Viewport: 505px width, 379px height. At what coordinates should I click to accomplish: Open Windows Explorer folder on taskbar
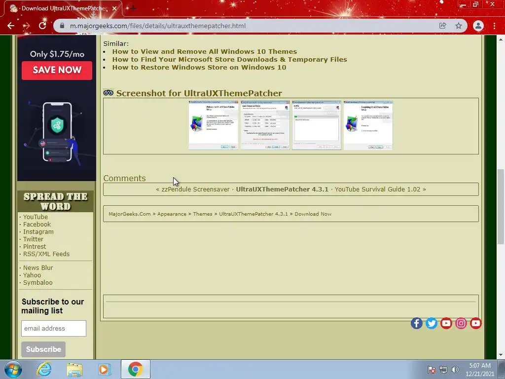tap(74, 369)
